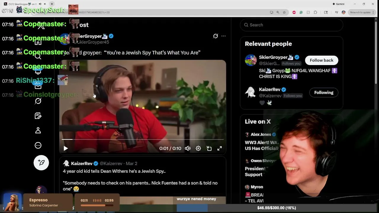
Task: Mute the video with the speaker icon
Action: click(x=188, y=149)
